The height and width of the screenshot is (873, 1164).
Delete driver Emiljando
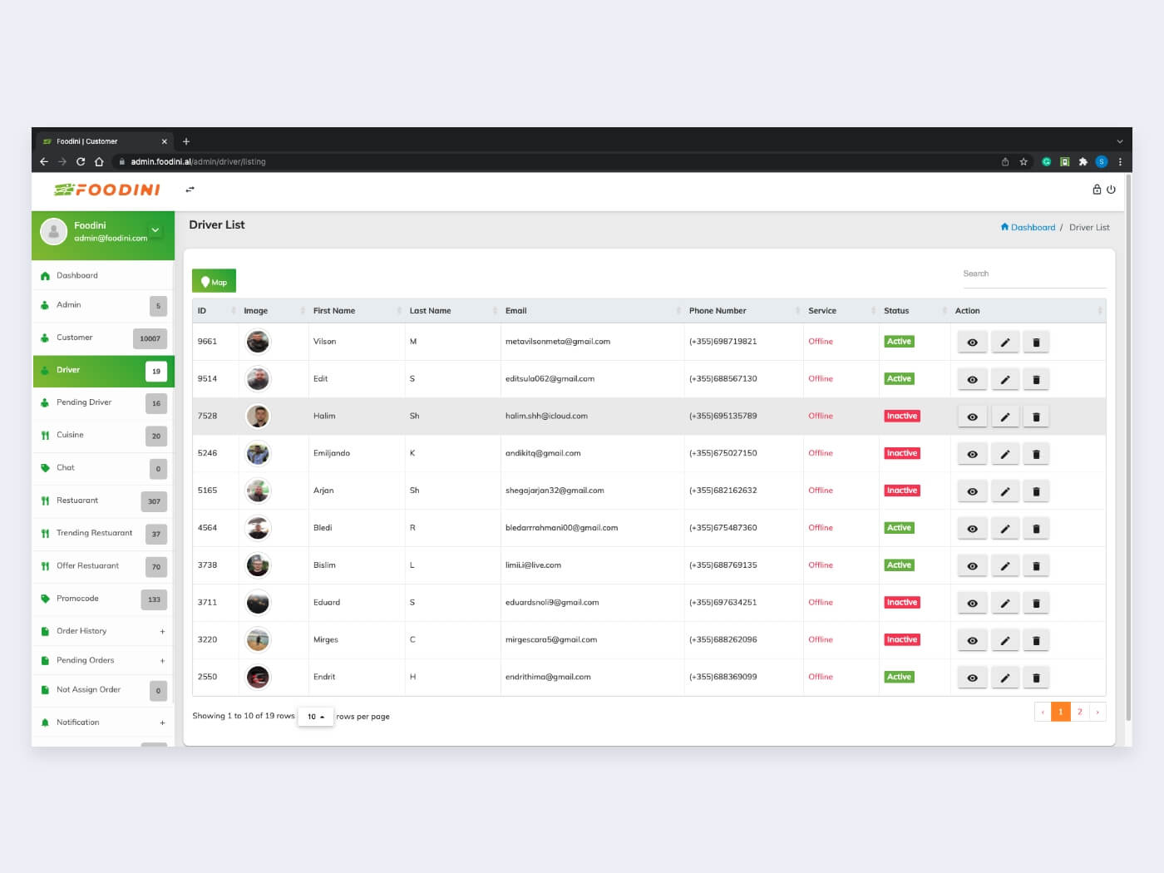tap(1036, 454)
